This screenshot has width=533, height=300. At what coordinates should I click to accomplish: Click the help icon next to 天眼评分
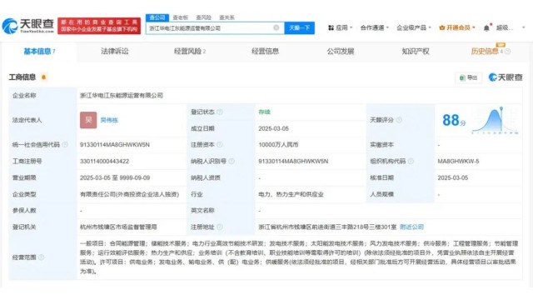click(399, 120)
